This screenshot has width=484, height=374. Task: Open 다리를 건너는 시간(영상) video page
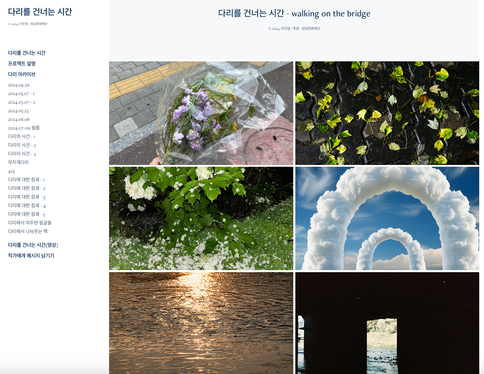click(x=33, y=245)
